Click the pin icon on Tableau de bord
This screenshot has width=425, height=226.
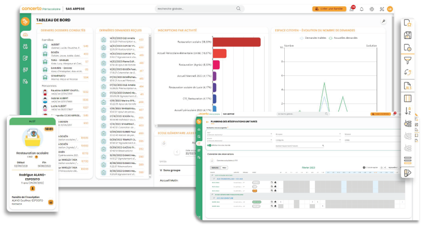[383, 21]
